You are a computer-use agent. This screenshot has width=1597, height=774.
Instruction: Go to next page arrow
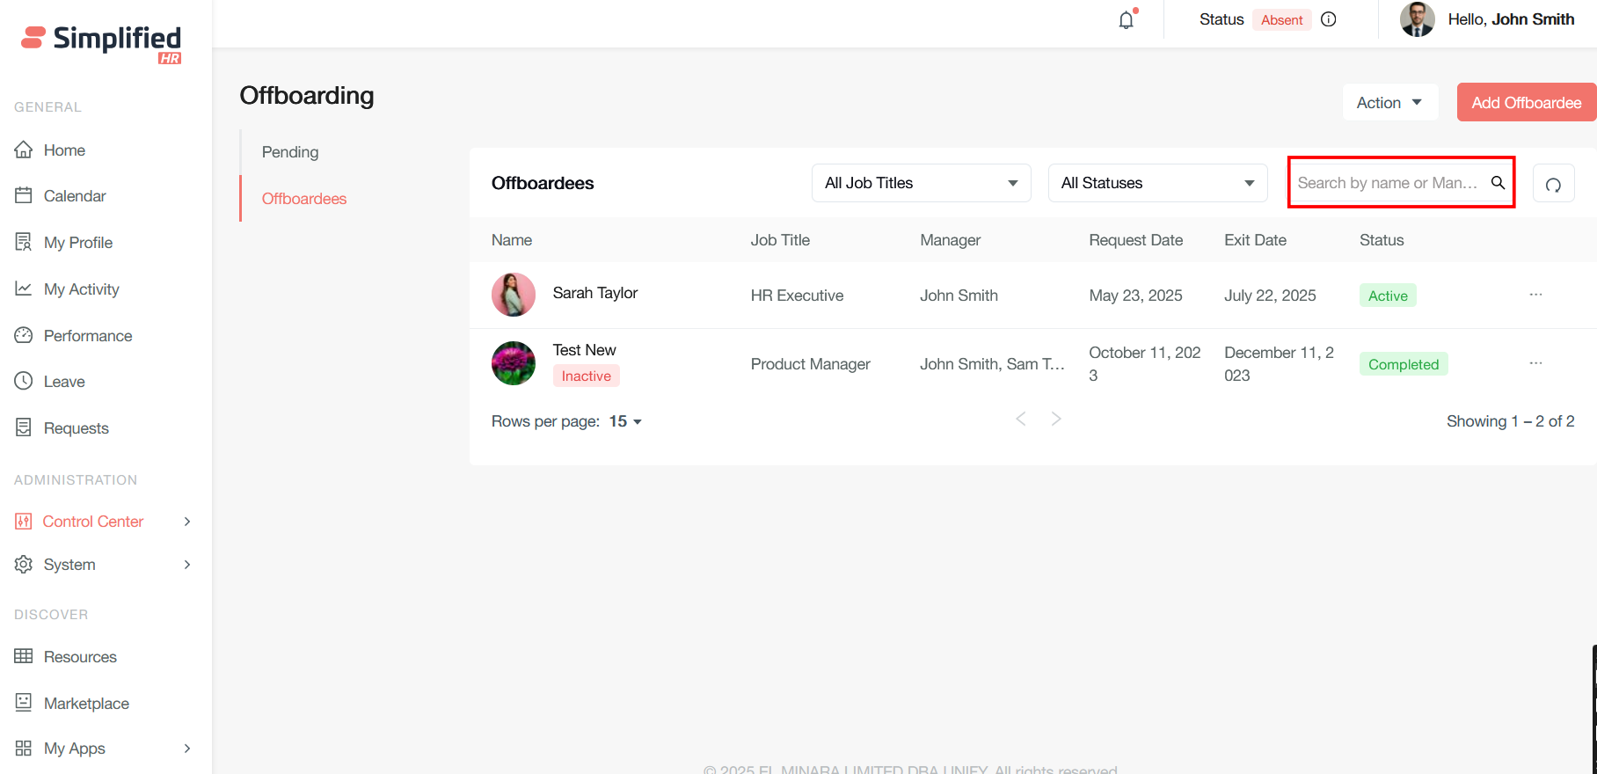(x=1056, y=420)
